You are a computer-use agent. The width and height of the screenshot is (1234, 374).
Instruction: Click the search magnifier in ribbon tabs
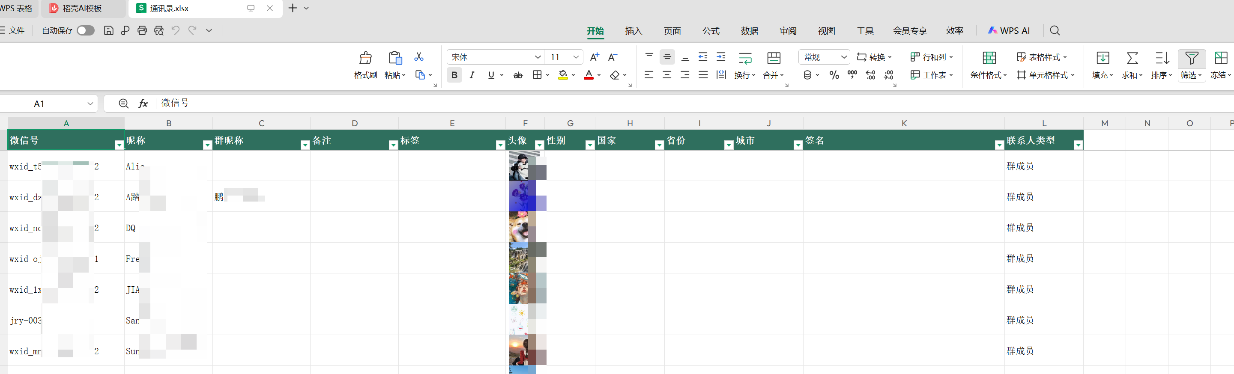pos(1055,31)
